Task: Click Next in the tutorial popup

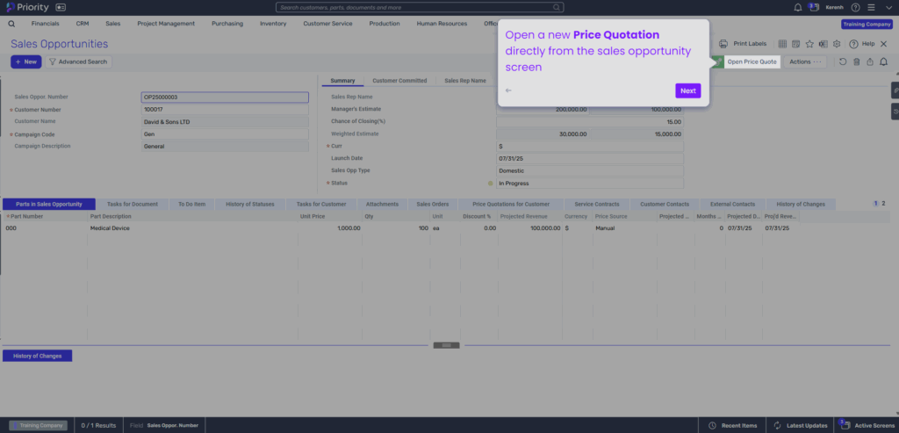Action: pyautogui.click(x=688, y=90)
